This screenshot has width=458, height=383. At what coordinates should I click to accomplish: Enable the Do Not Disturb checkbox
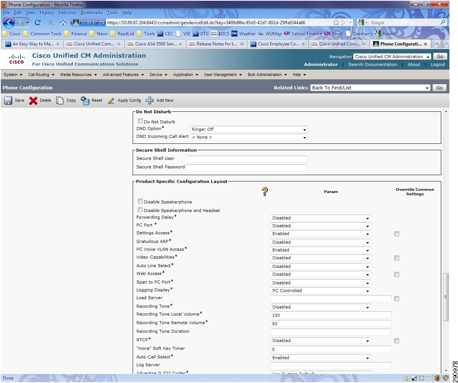coord(140,121)
